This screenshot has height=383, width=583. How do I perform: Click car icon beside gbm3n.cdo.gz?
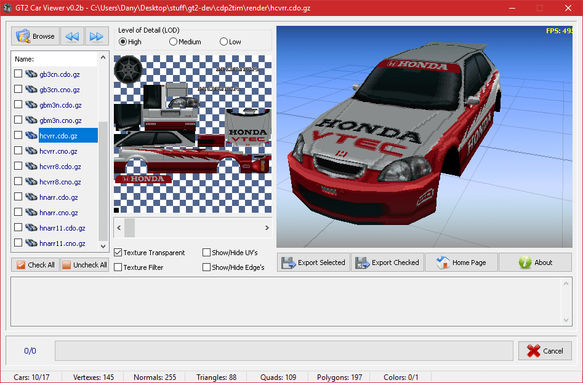point(31,105)
